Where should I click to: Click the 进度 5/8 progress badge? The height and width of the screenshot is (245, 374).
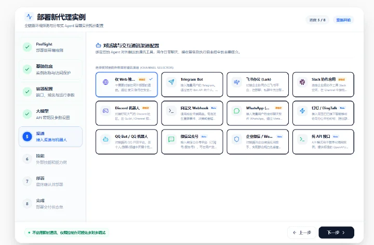[317, 20]
